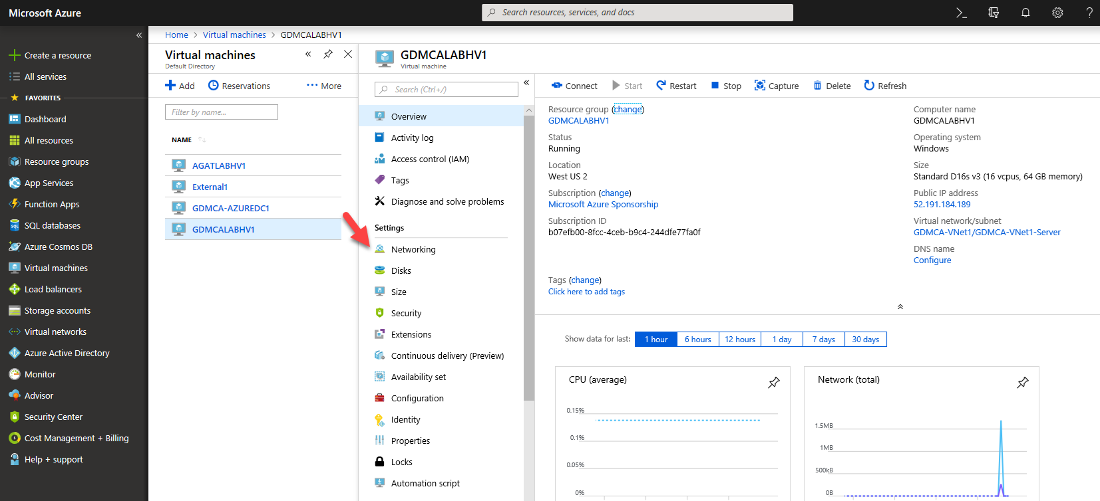1100x501 pixels.
Task: Pin the Virtual machines blade
Action: pyautogui.click(x=328, y=54)
